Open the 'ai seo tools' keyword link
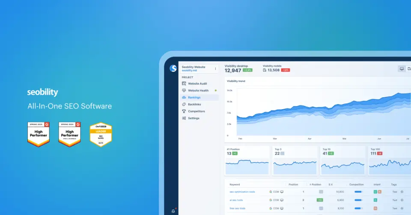The width and height of the screenshot is (411, 215). (236, 200)
